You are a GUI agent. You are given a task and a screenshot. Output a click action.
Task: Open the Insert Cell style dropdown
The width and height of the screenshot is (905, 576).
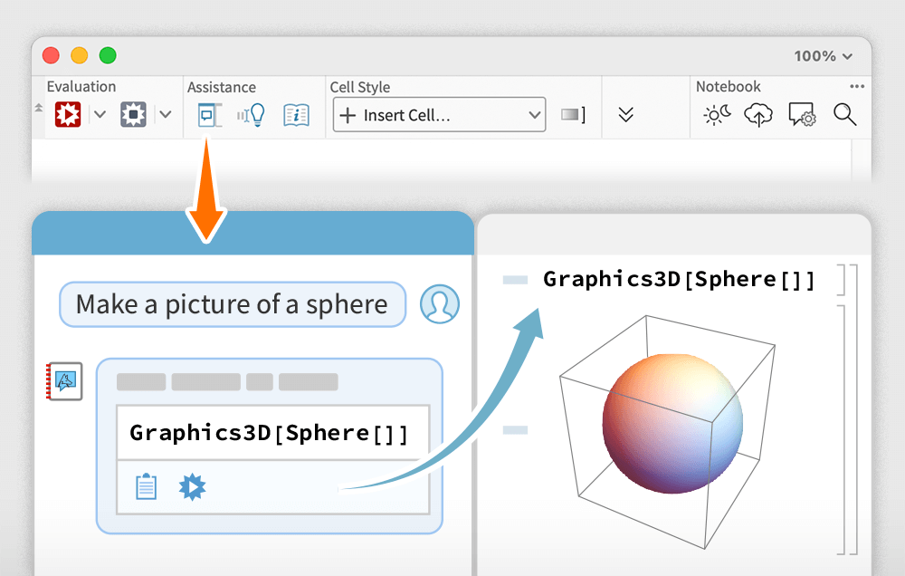click(x=439, y=115)
